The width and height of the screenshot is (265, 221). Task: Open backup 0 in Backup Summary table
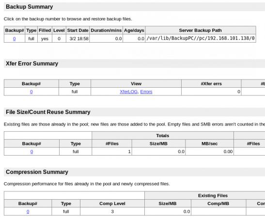point(15,39)
